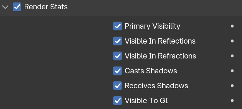Image resolution: width=242 pixels, height=109 pixels.
Task: Click the Primary Visibility label text
Action: 152,26
